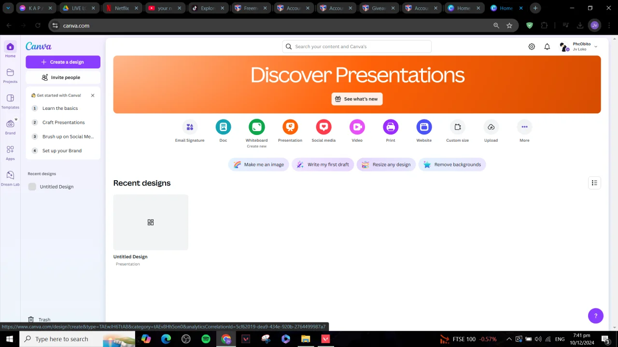The image size is (618, 347).
Task: Click the Untitled Design title under thumbnail
Action: [x=130, y=257]
